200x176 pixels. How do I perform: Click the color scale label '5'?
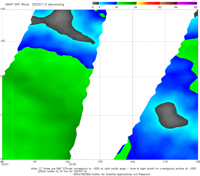coord(99,7)
